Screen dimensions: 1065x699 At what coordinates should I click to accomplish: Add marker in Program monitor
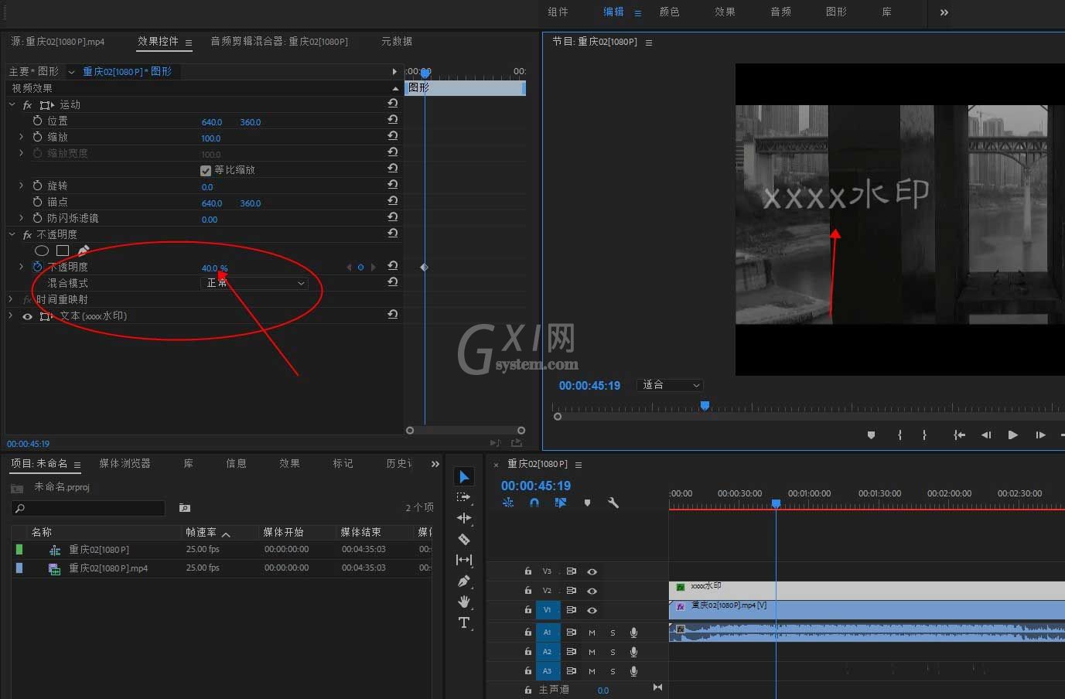(x=871, y=435)
